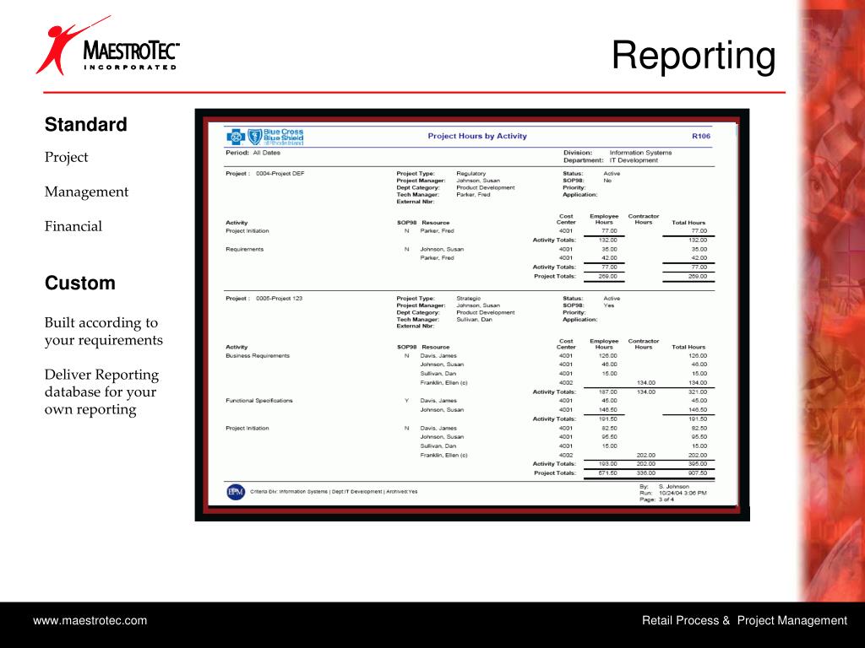Click 'Page: 3 of 4' indicator

tap(656, 499)
